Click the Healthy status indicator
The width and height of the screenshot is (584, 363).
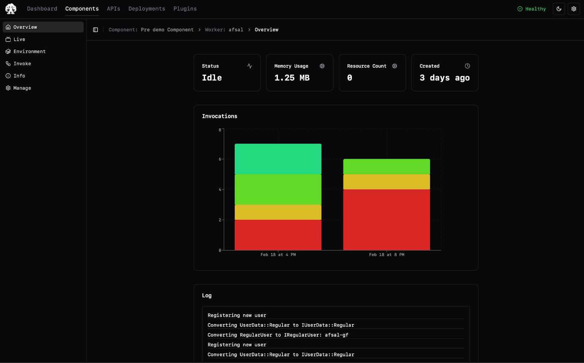pos(531,9)
